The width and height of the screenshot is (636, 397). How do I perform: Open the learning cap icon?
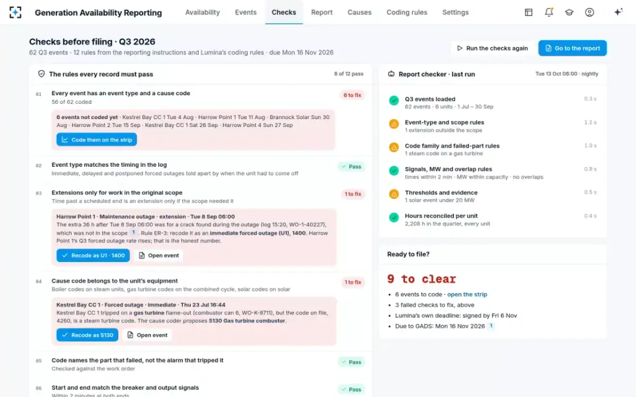click(569, 12)
